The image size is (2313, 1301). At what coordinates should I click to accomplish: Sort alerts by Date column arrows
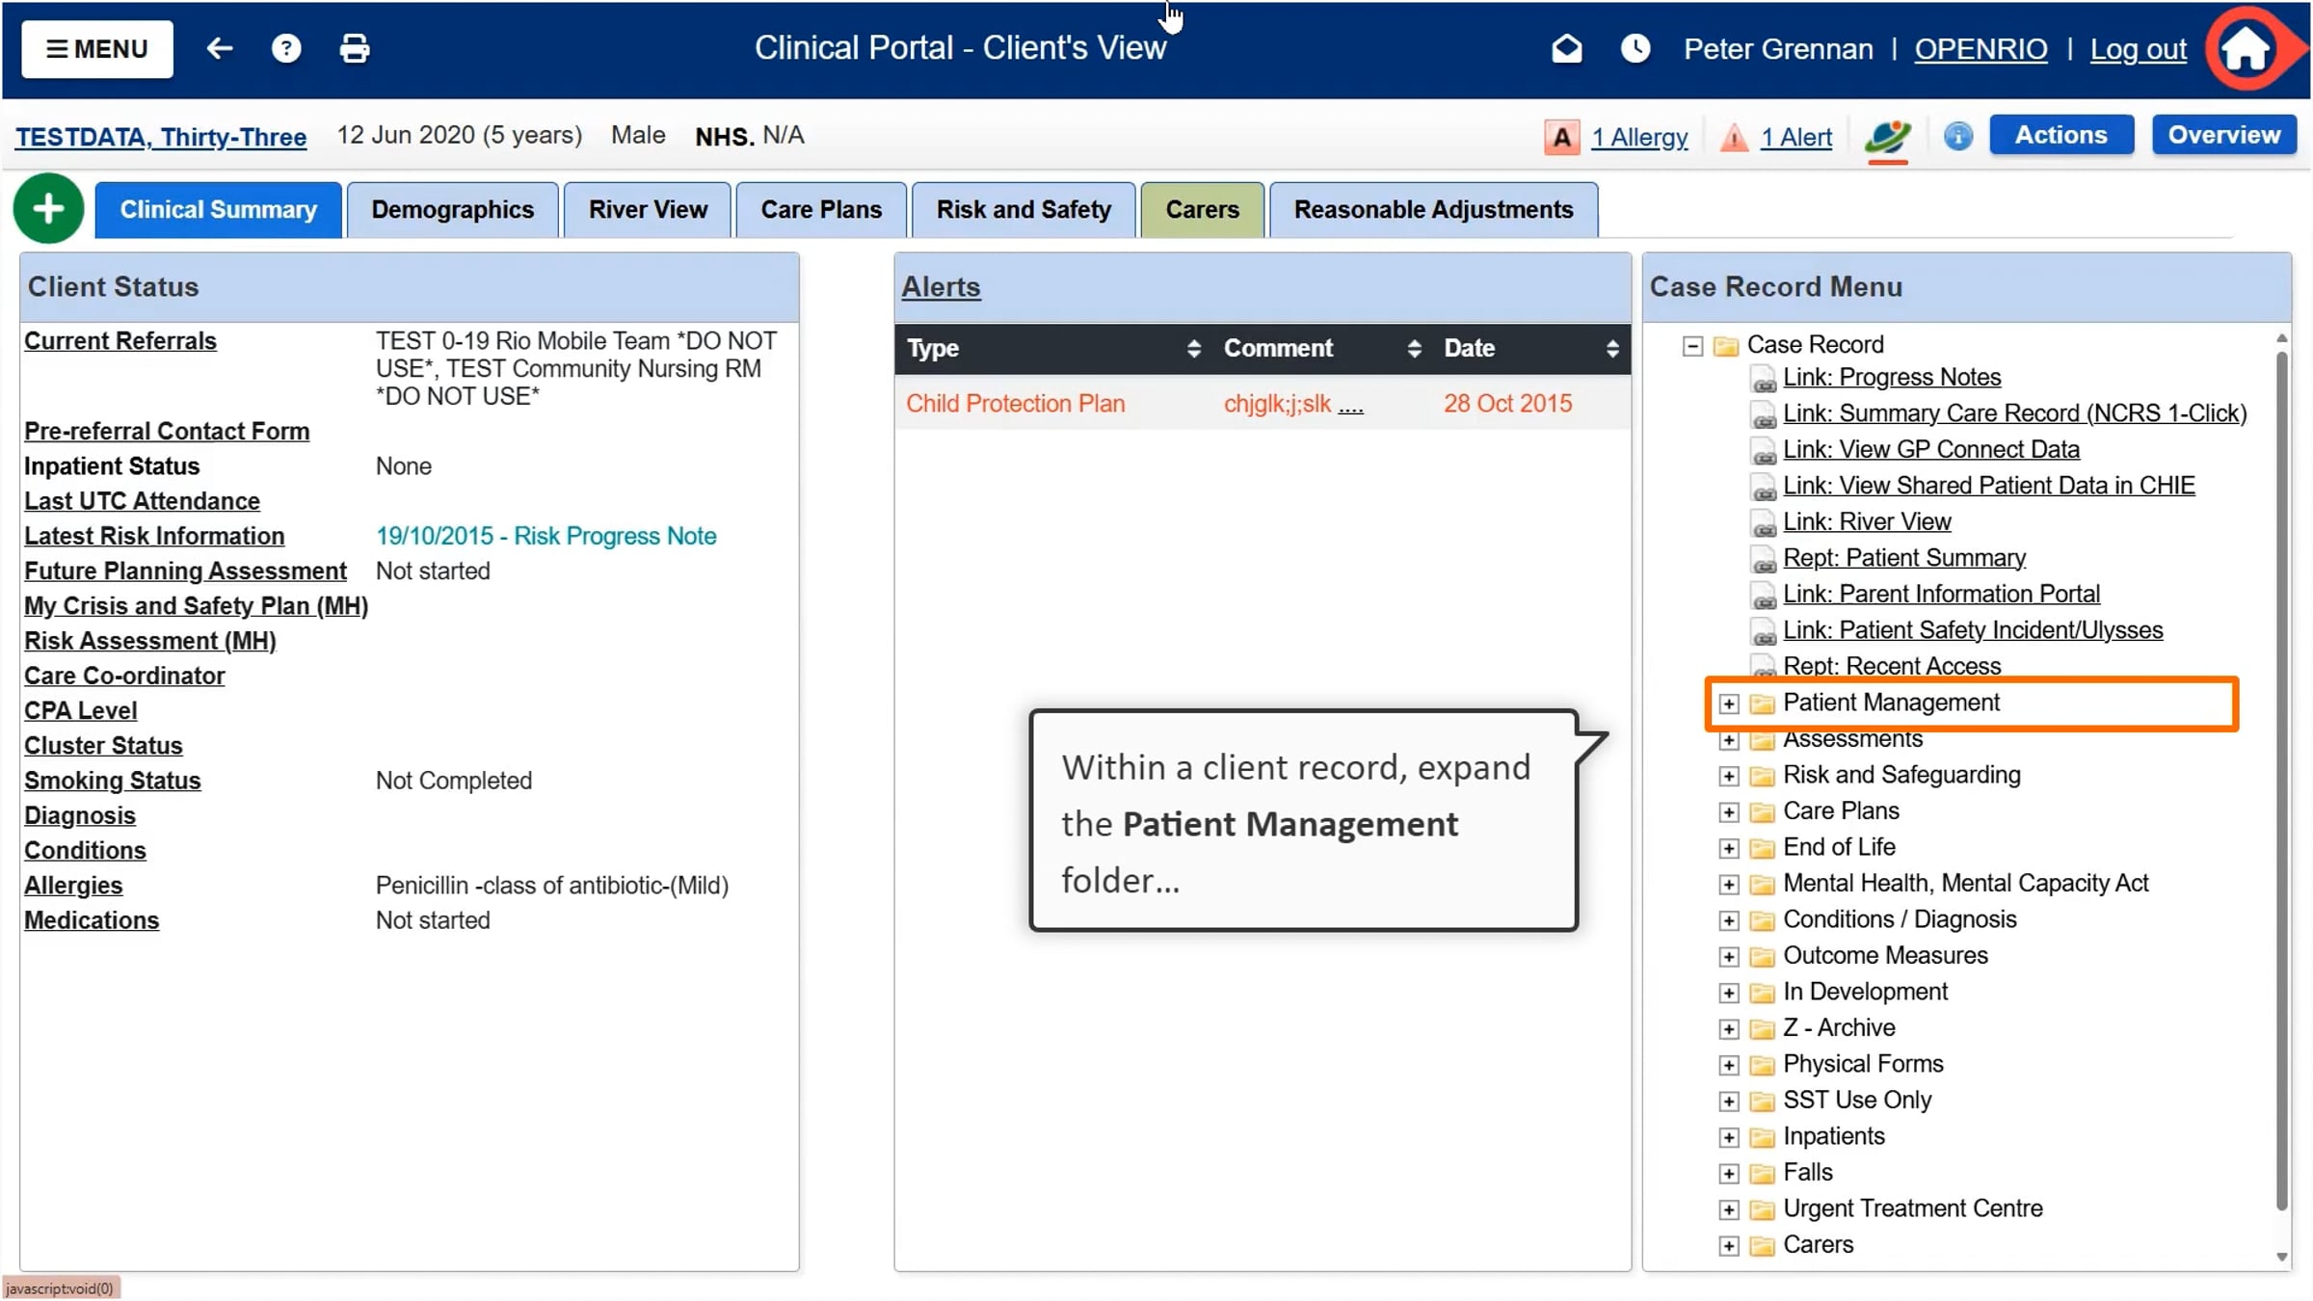(x=1612, y=349)
